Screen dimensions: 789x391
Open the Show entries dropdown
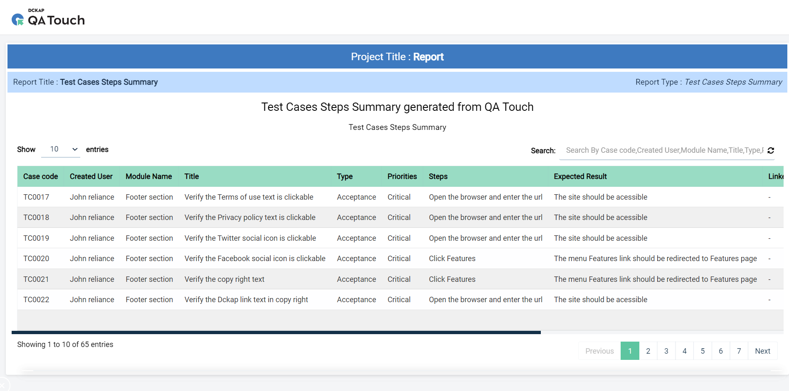[x=61, y=149]
